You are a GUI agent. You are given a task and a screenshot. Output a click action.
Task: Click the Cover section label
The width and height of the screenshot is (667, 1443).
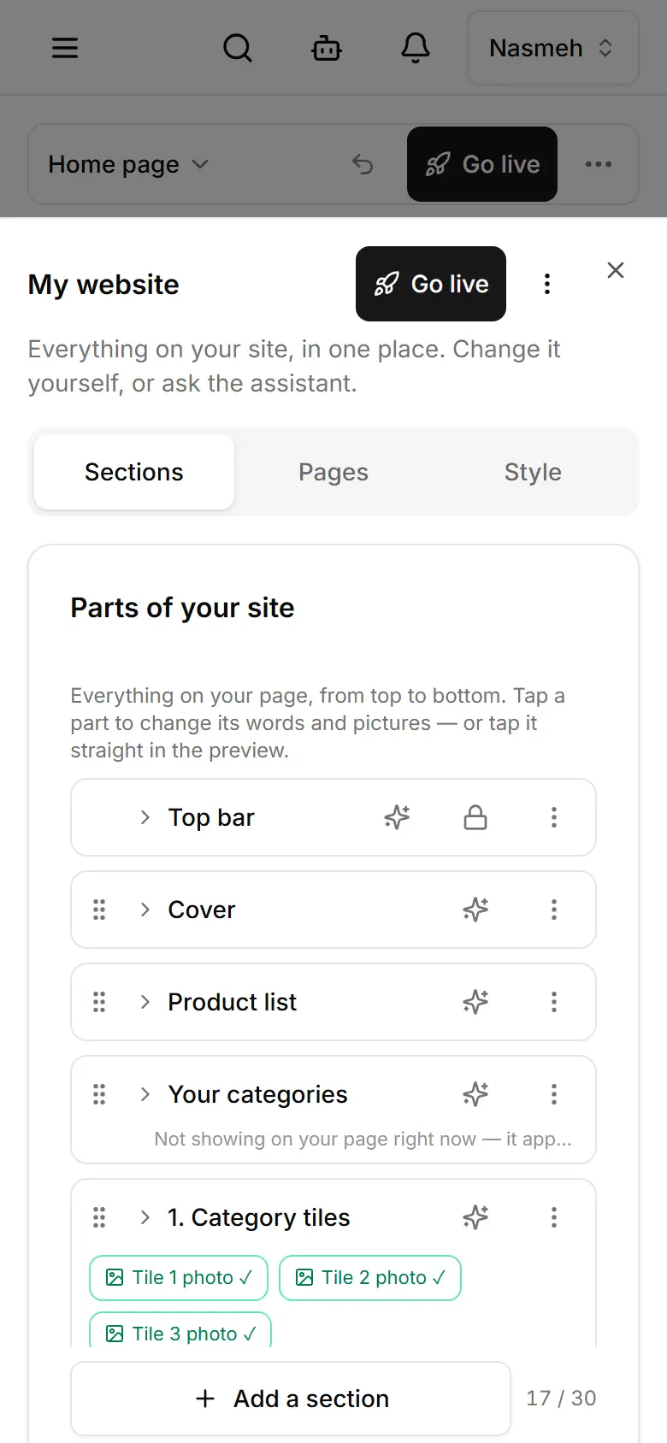pyautogui.click(x=202, y=910)
